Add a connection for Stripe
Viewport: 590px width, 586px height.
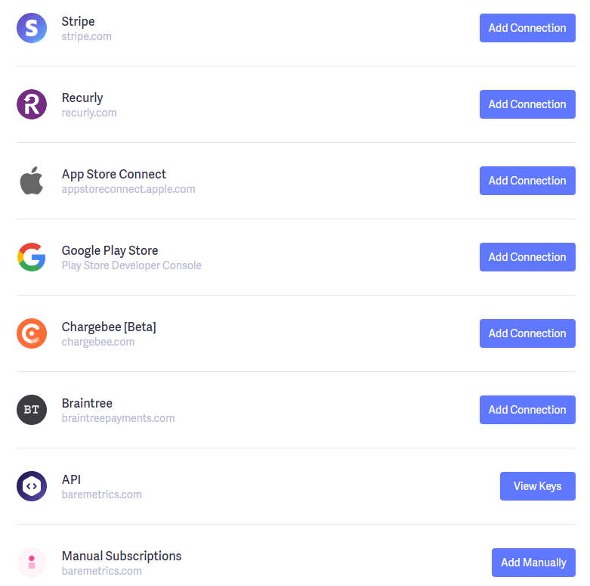[527, 28]
